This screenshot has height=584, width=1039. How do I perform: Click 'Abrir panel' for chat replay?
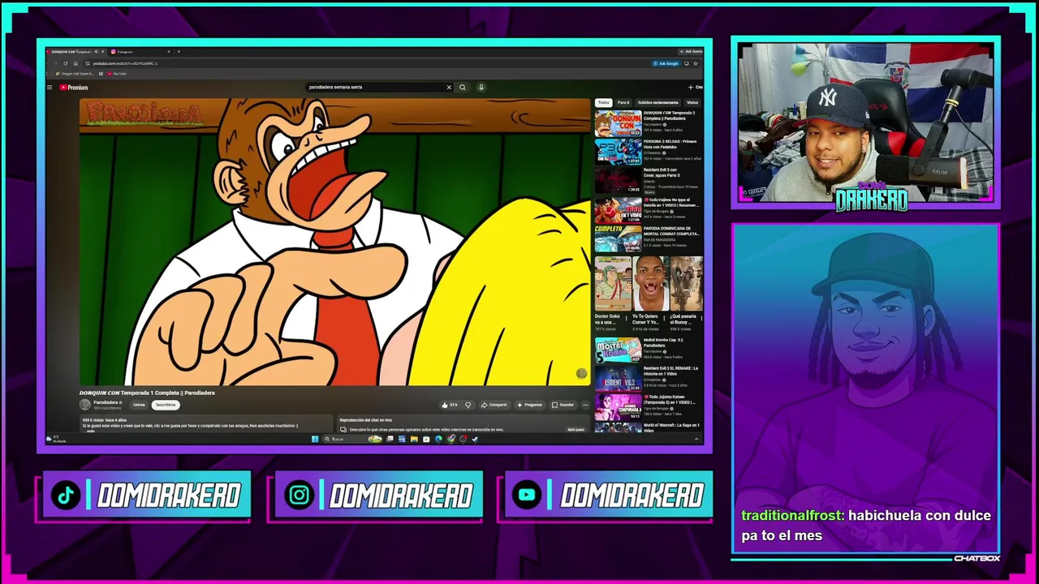pos(576,429)
